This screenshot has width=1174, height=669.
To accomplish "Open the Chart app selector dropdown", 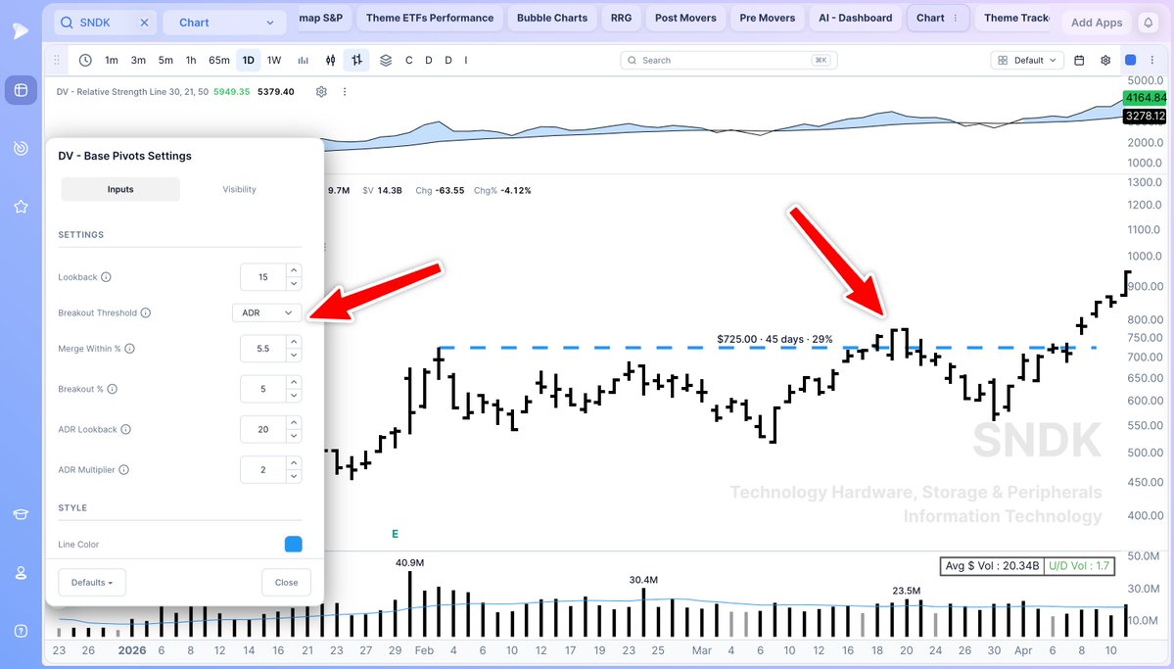I will click(225, 23).
